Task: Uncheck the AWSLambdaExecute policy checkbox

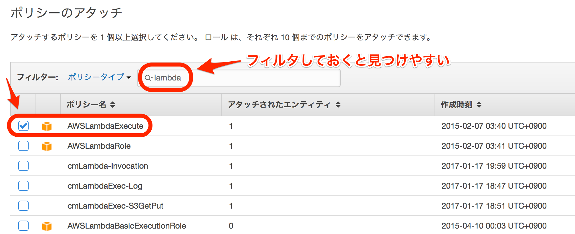Action: click(x=23, y=126)
